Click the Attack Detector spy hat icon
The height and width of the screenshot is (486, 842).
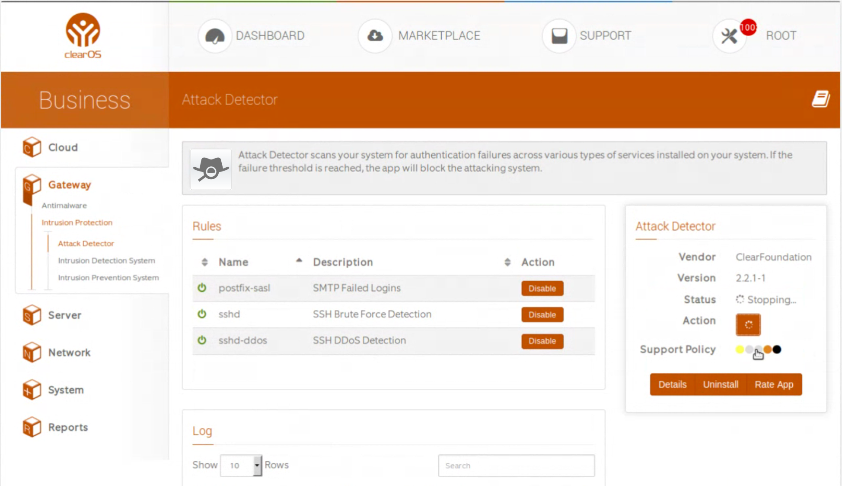click(x=211, y=169)
